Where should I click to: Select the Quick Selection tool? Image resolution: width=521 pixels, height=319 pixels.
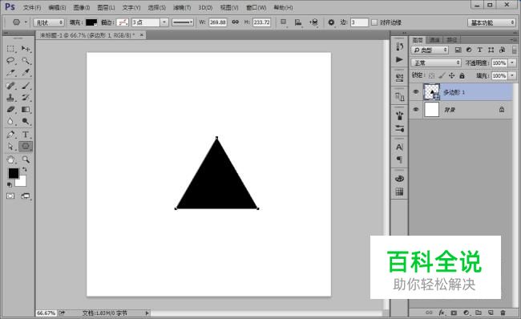click(26, 61)
